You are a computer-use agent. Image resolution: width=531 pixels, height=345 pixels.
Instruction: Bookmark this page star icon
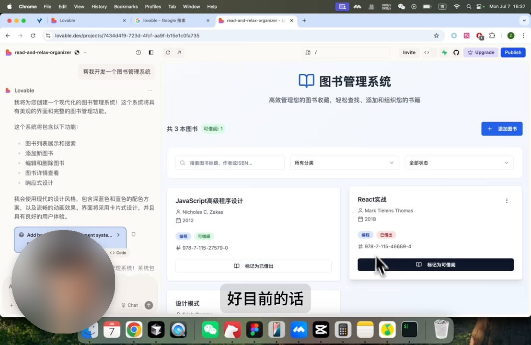click(436, 35)
